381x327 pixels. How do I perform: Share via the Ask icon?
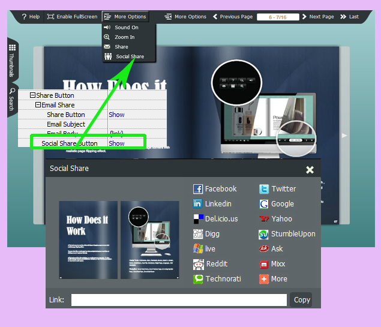[264, 248]
